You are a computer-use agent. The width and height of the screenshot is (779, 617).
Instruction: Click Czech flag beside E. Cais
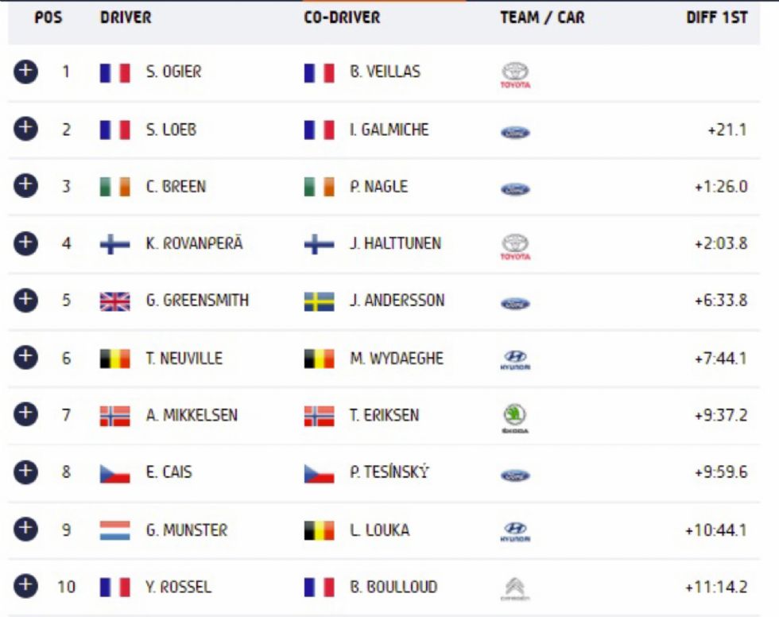114,473
